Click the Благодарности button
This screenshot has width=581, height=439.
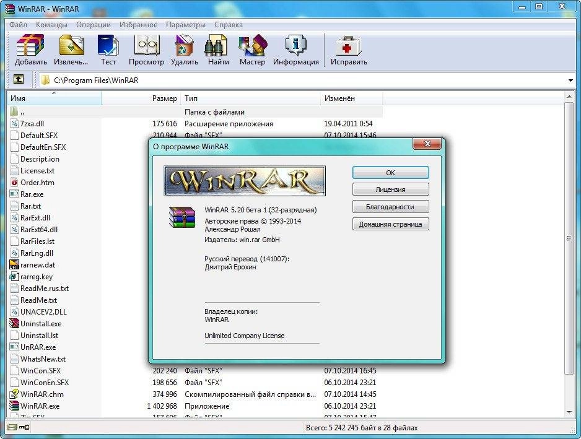click(x=391, y=207)
